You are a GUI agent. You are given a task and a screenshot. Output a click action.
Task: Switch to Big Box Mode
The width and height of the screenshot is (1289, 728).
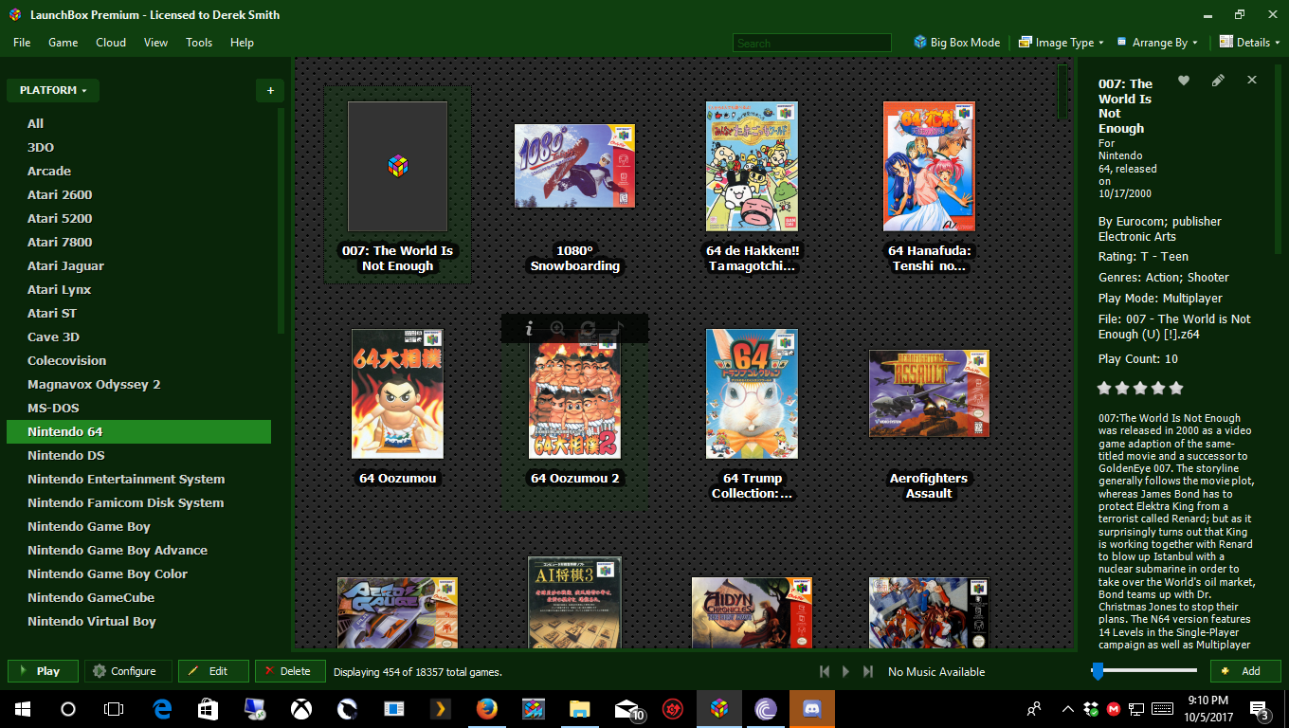[956, 43]
